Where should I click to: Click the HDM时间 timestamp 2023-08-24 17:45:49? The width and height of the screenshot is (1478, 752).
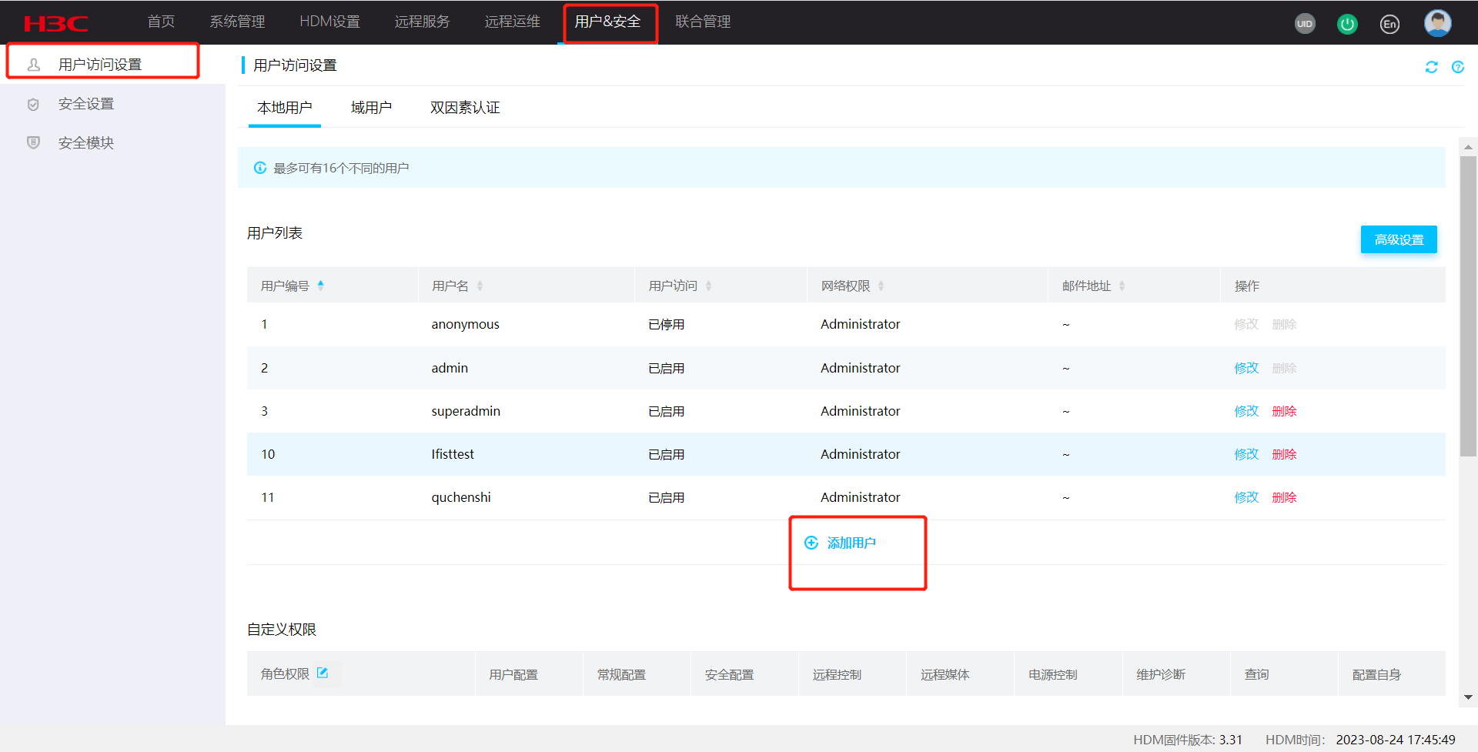(x=1396, y=740)
